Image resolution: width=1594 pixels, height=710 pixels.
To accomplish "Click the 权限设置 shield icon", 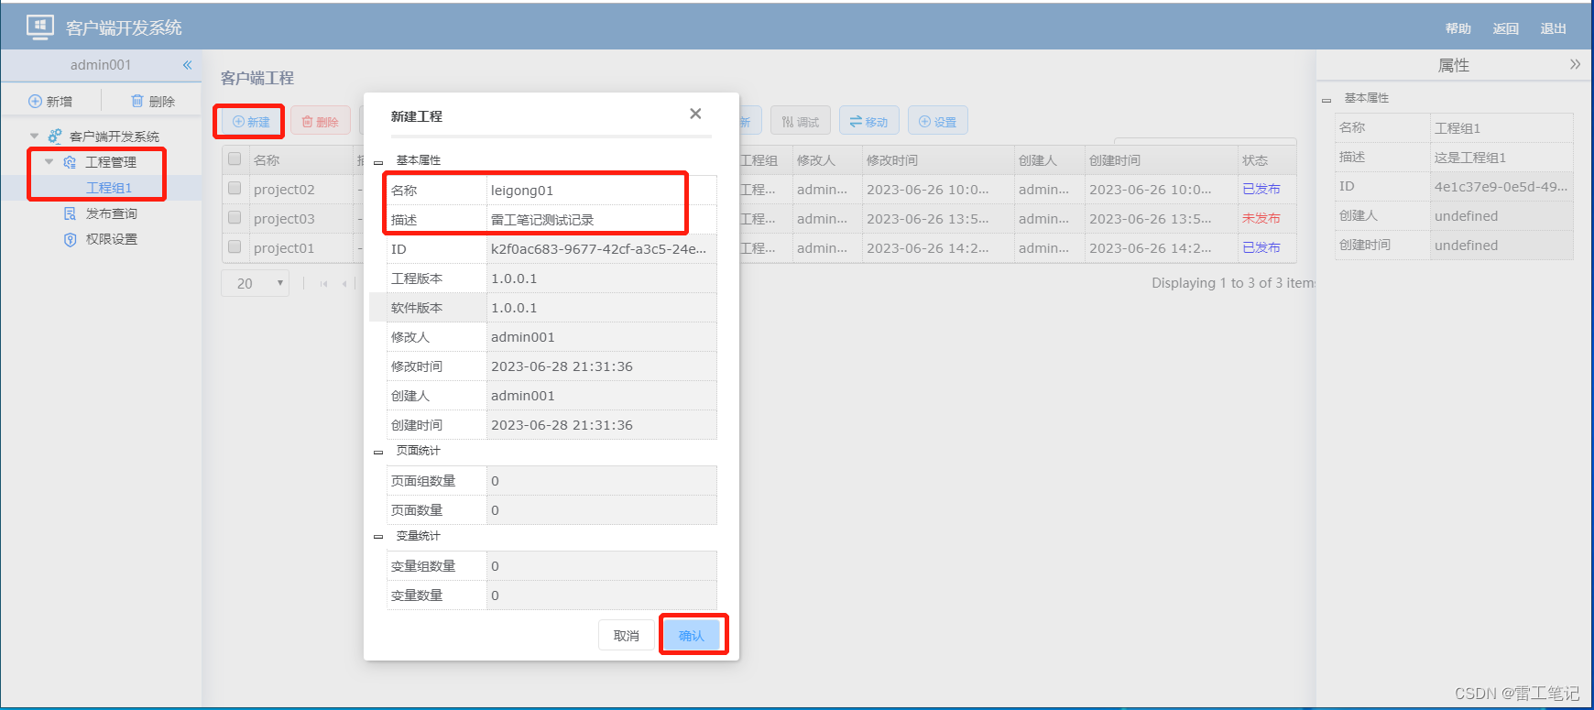I will point(70,239).
